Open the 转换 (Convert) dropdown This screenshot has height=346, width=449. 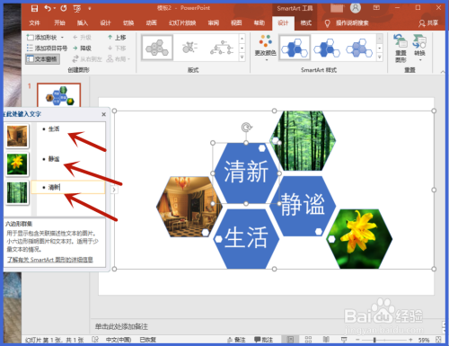coord(419,48)
